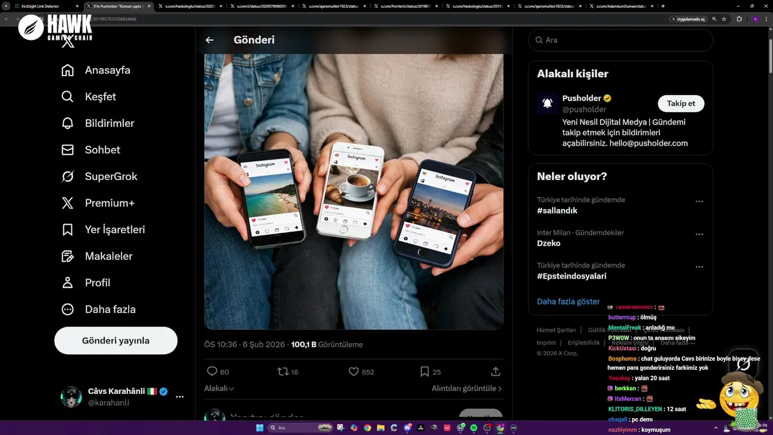This screenshot has height=435, width=773.
Task: Open new browser tab with plus
Action: pyautogui.click(x=663, y=6)
